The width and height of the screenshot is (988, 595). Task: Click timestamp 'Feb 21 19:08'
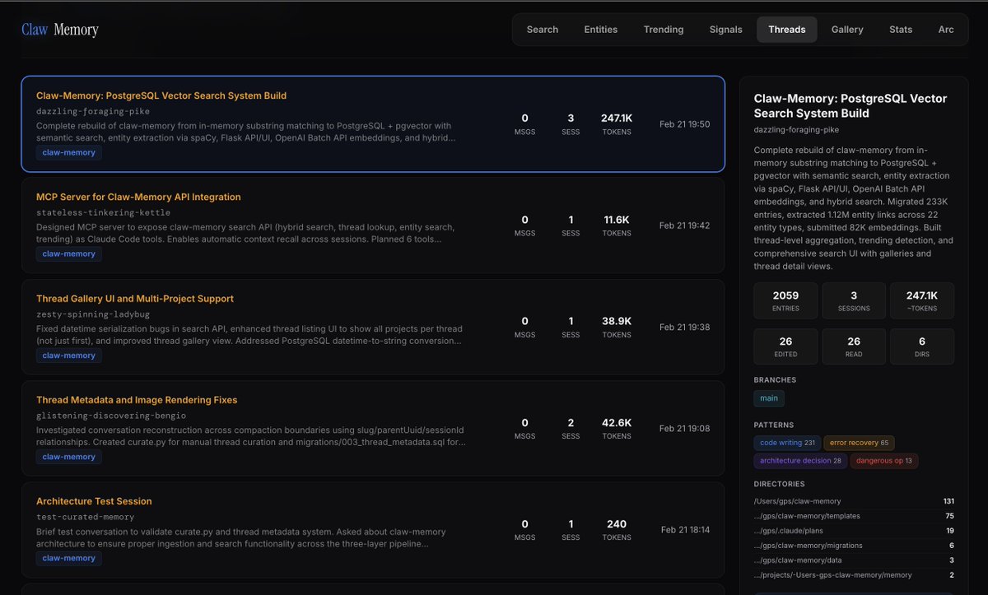click(x=684, y=428)
